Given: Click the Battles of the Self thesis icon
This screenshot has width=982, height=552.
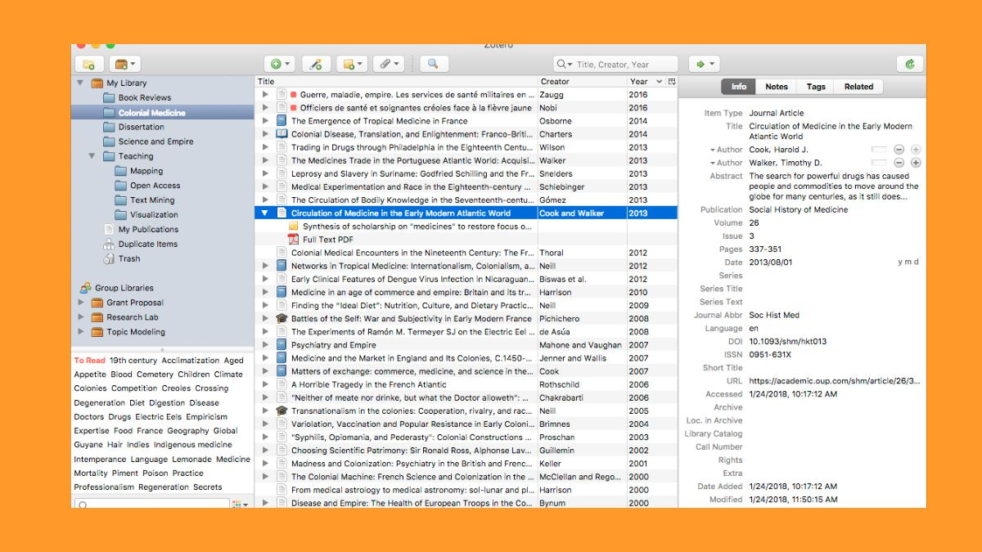Looking at the screenshot, I should point(282,318).
